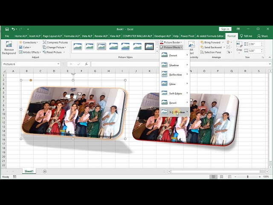Switch to Developer ALP tab
Image resolution: width=273 pixels, height=205 pixels.
point(163,36)
